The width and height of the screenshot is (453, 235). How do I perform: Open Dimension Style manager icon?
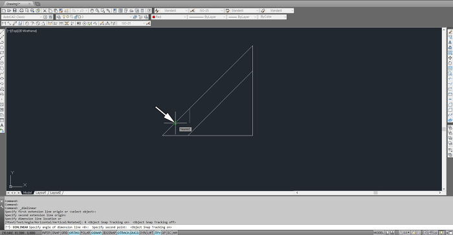point(148,23)
